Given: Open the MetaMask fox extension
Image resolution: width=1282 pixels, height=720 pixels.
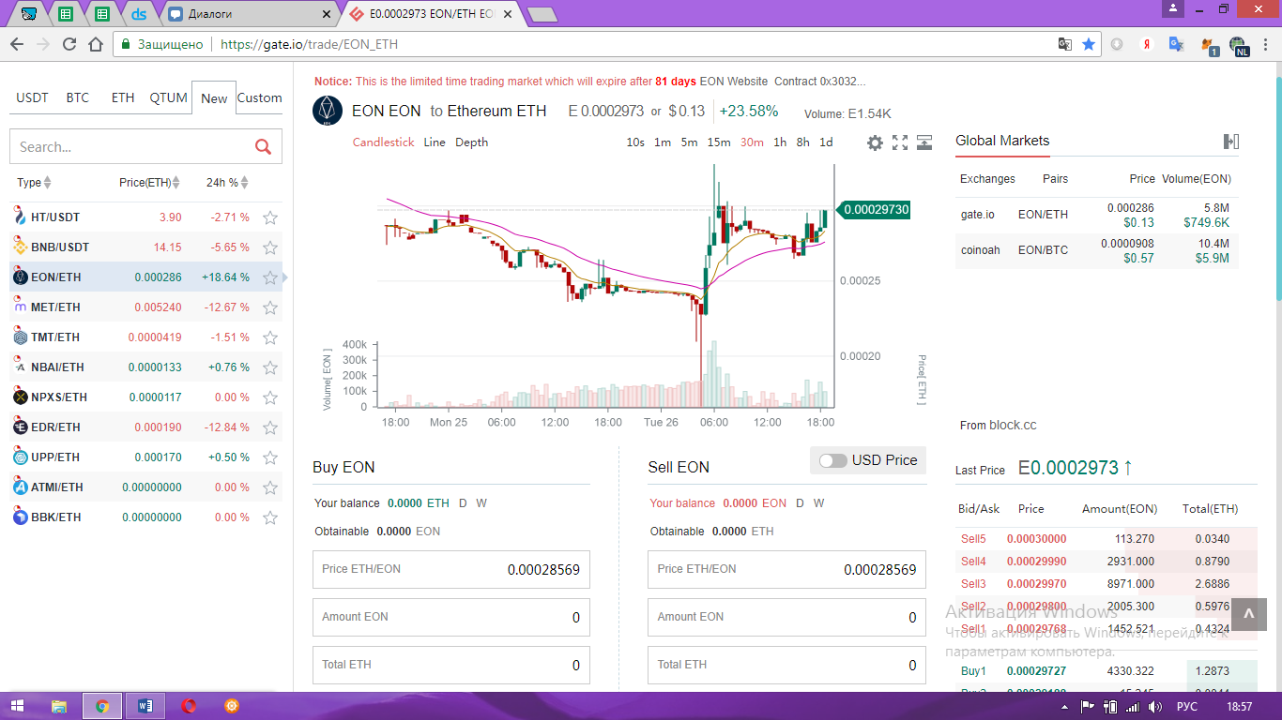Looking at the screenshot, I should click(1207, 44).
